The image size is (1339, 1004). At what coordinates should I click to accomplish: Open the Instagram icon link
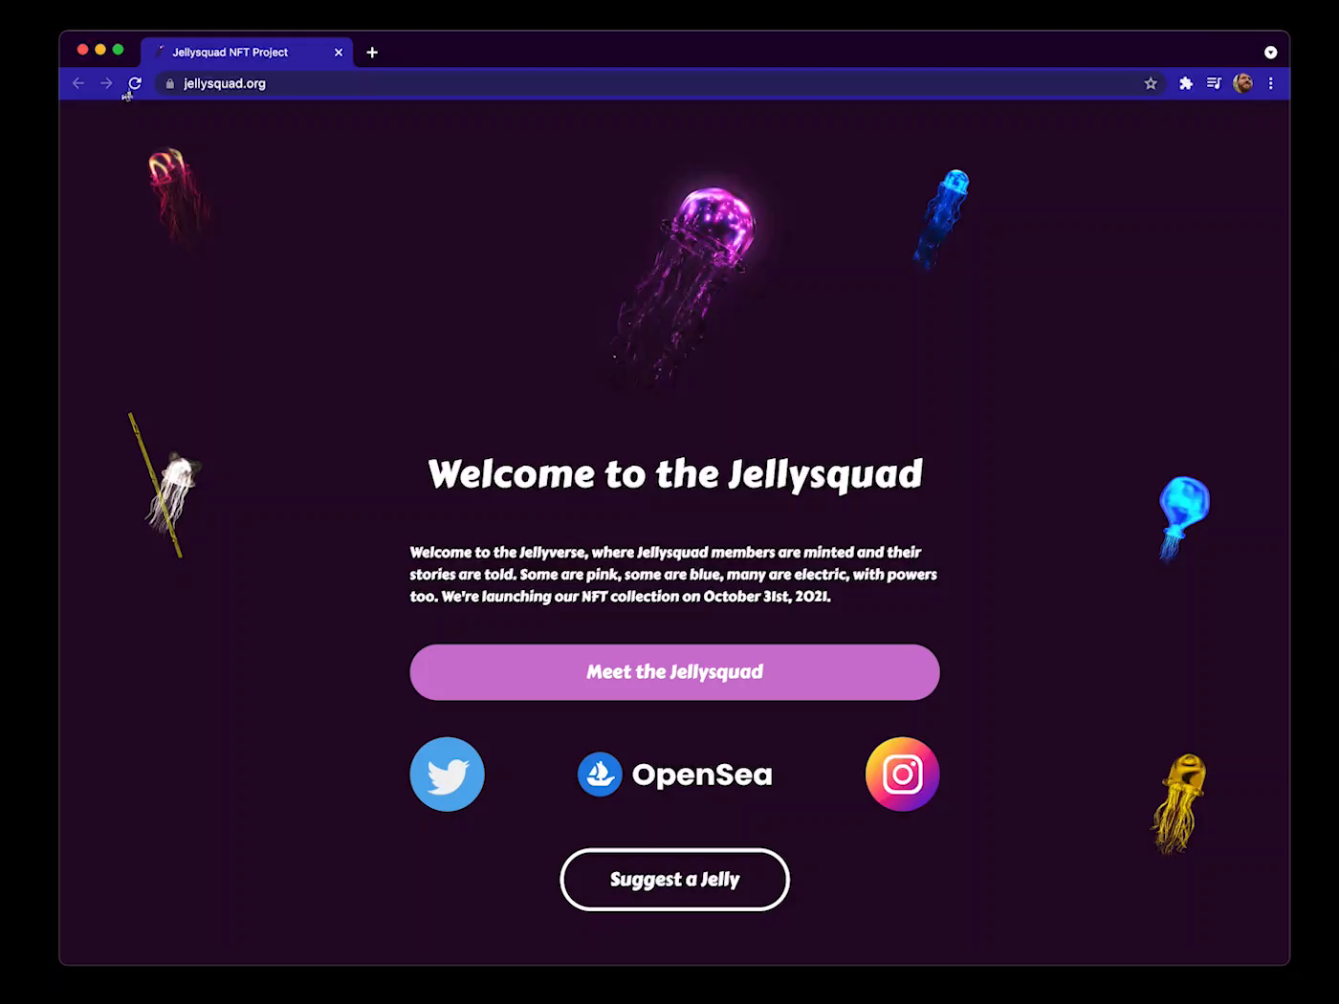[902, 775]
